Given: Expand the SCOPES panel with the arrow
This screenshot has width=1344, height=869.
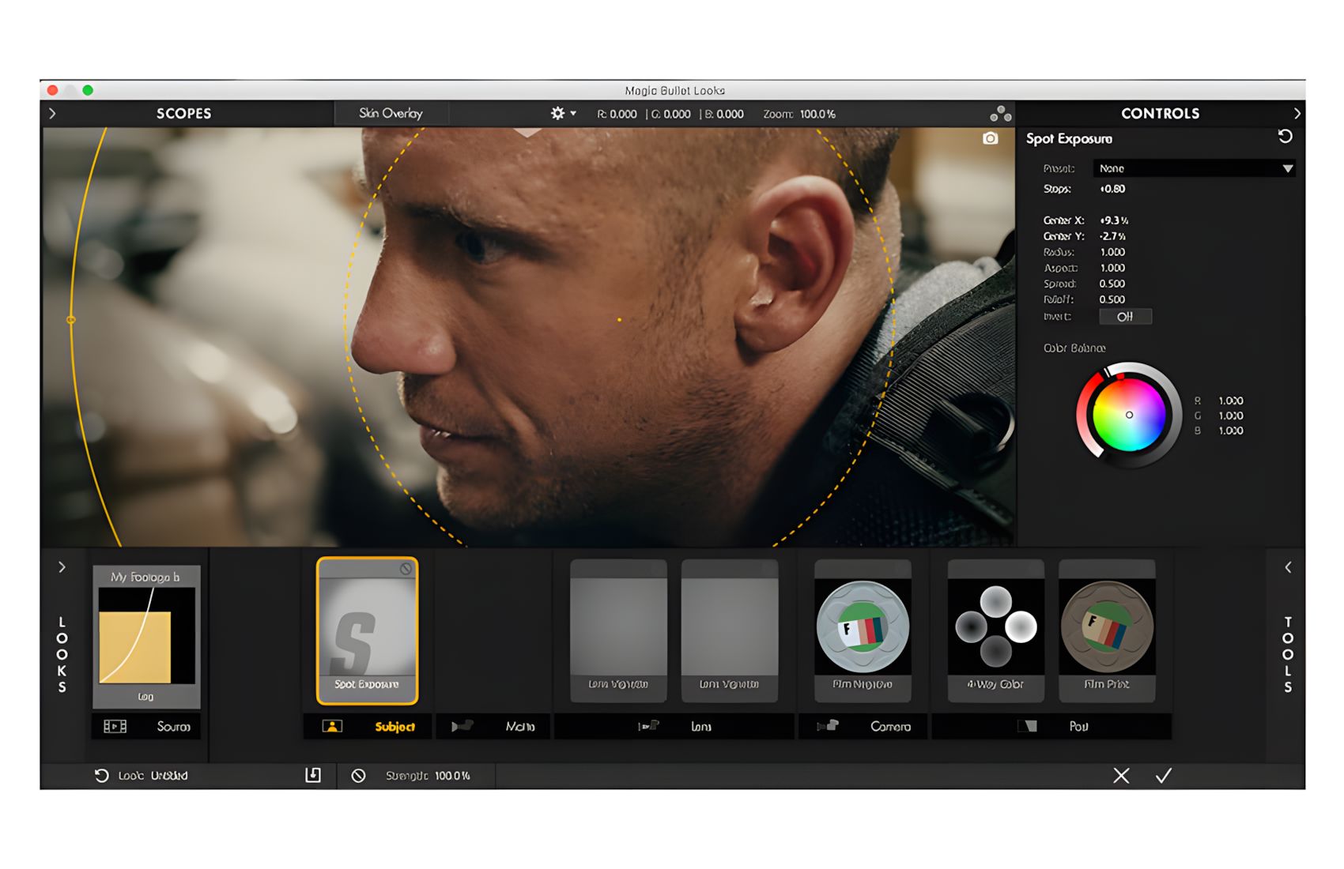Looking at the screenshot, I should tap(52, 114).
